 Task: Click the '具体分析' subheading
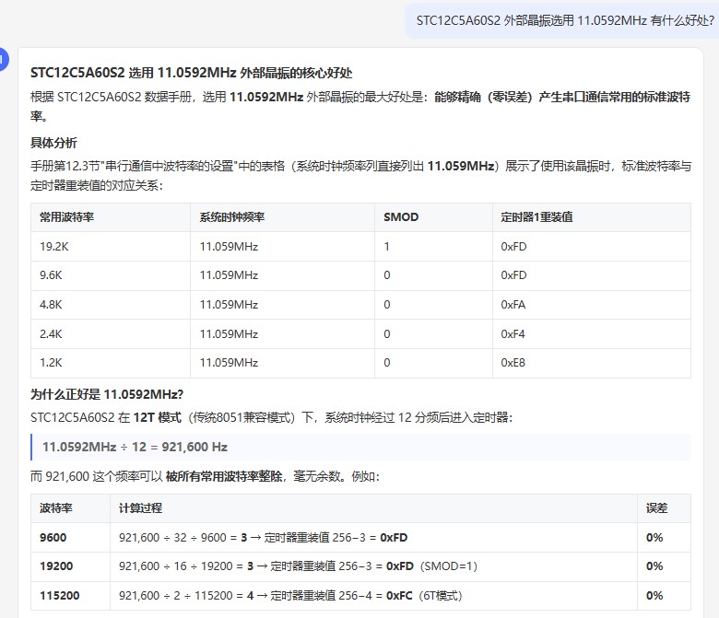53,143
